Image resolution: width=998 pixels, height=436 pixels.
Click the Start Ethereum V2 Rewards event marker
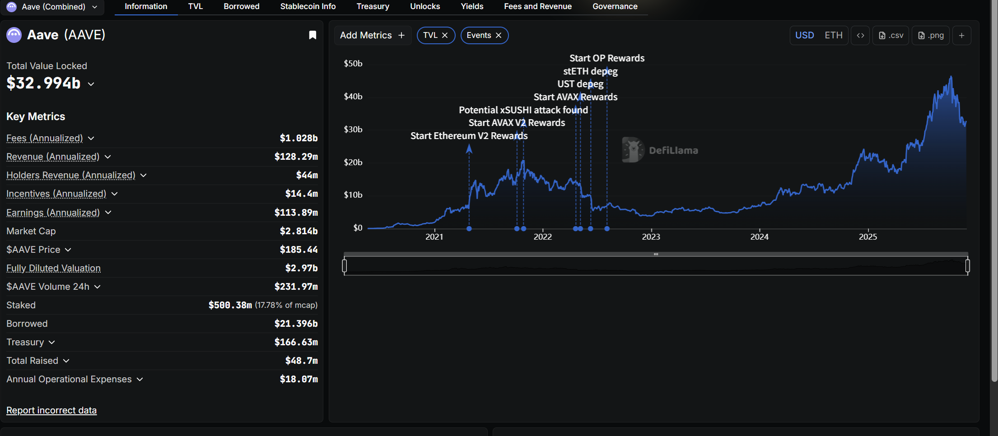pyautogui.click(x=469, y=228)
